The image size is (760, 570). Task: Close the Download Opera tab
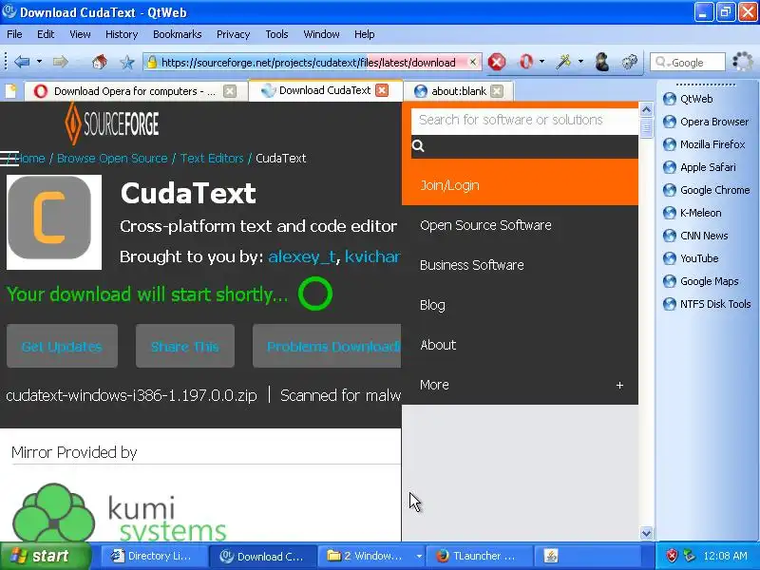[230, 91]
